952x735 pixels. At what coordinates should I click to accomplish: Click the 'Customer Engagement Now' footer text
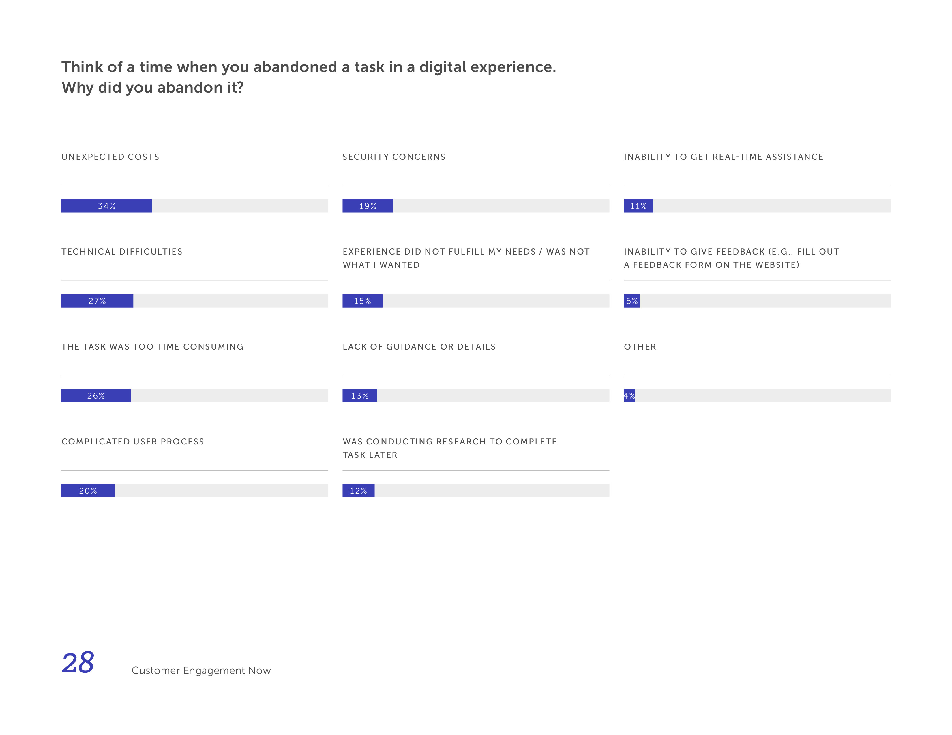point(201,670)
